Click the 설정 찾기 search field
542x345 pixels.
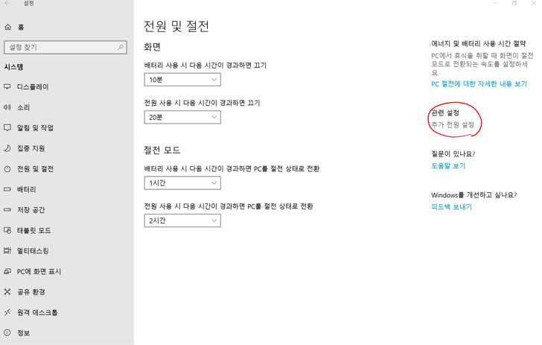[66, 47]
